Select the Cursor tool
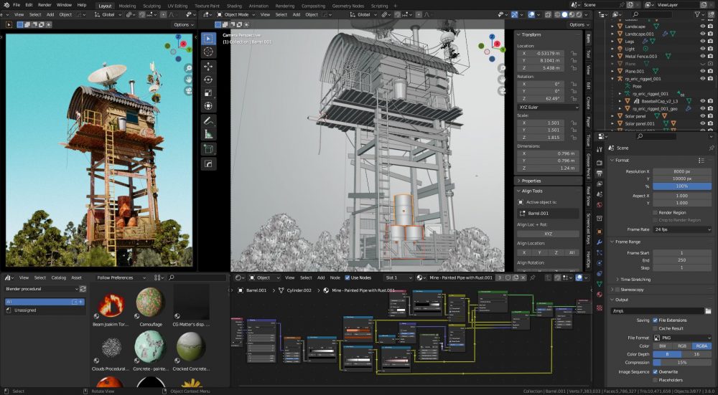 (x=208, y=52)
